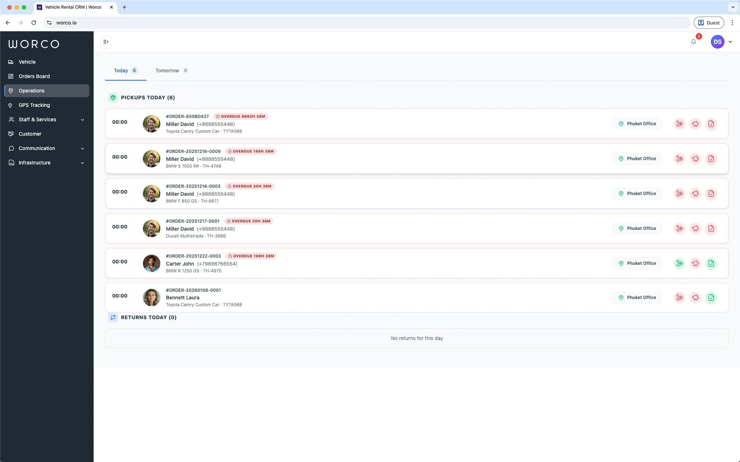
Task: Click Phuket Office on the BMW S 1000 RR order
Action: (637, 158)
